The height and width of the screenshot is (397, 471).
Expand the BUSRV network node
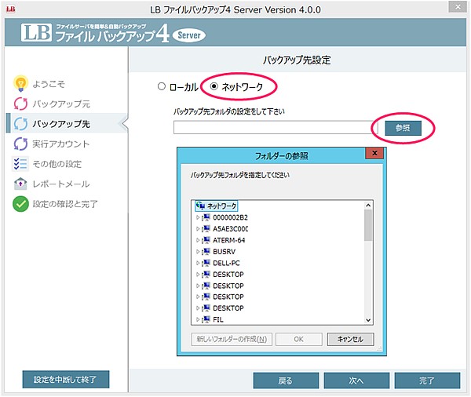tap(198, 251)
